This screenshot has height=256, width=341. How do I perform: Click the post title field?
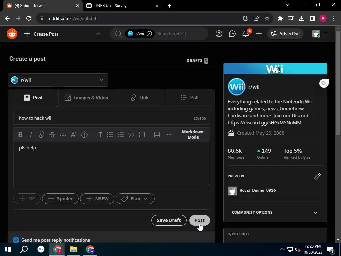click(x=112, y=118)
